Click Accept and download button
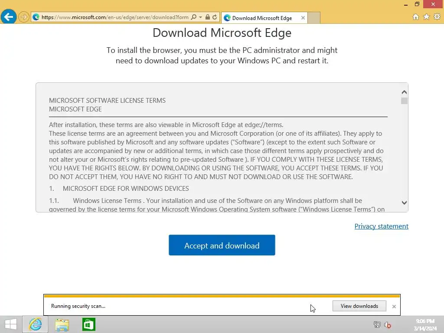Viewport: 444px width, 333px height. [x=222, y=245]
